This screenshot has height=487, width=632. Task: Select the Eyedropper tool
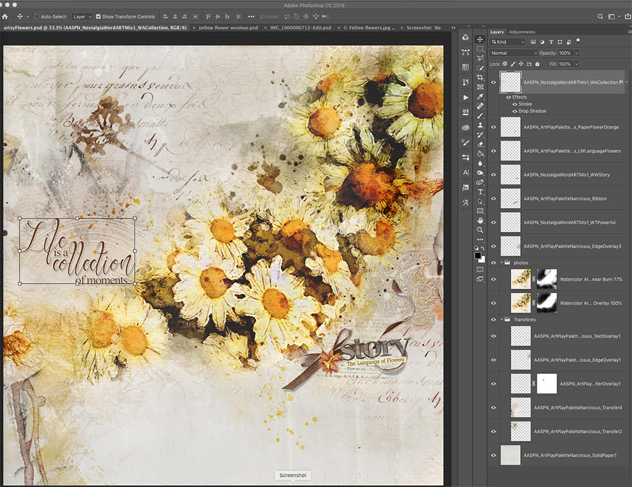pyautogui.click(x=480, y=97)
